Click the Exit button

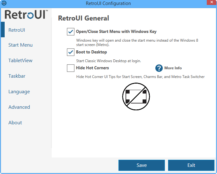click(x=191, y=165)
